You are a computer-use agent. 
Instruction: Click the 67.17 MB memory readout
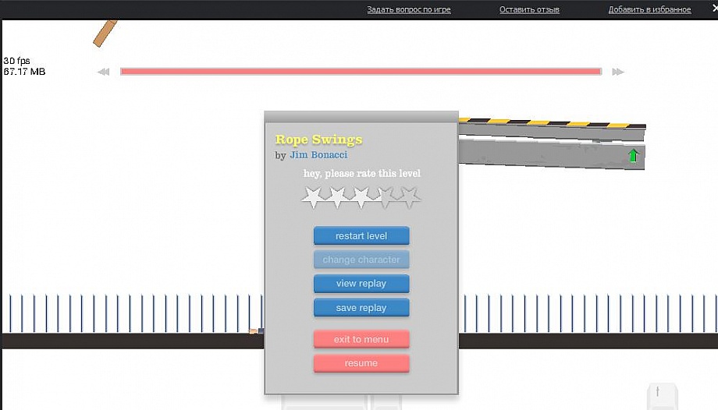pos(24,72)
